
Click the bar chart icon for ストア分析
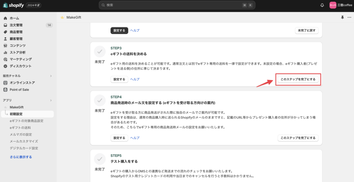[x=6, y=52]
